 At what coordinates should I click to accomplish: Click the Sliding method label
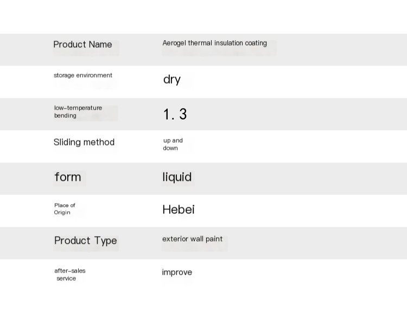[x=84, y=142]
